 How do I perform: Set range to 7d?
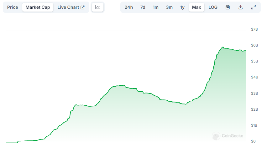pos(143,7)
